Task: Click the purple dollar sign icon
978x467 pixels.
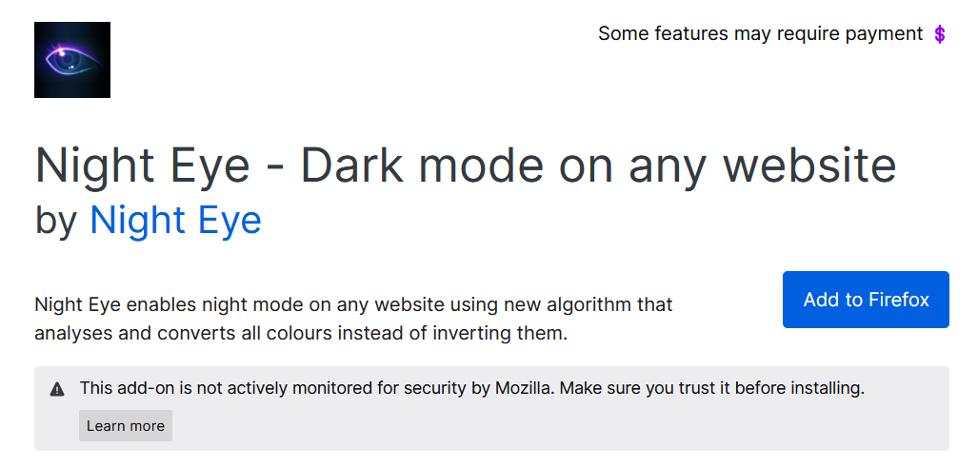Action: coord(940,34)
